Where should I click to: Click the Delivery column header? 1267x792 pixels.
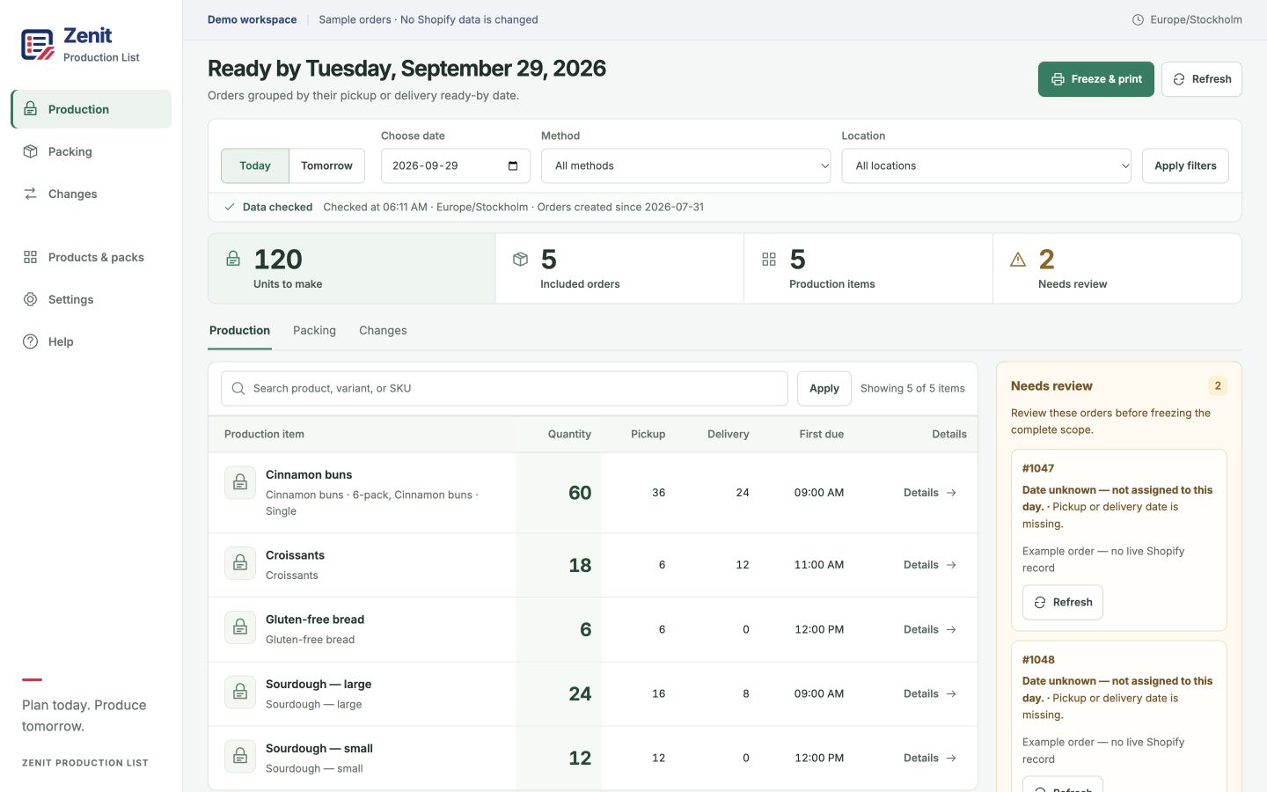[x=729, y=434]
